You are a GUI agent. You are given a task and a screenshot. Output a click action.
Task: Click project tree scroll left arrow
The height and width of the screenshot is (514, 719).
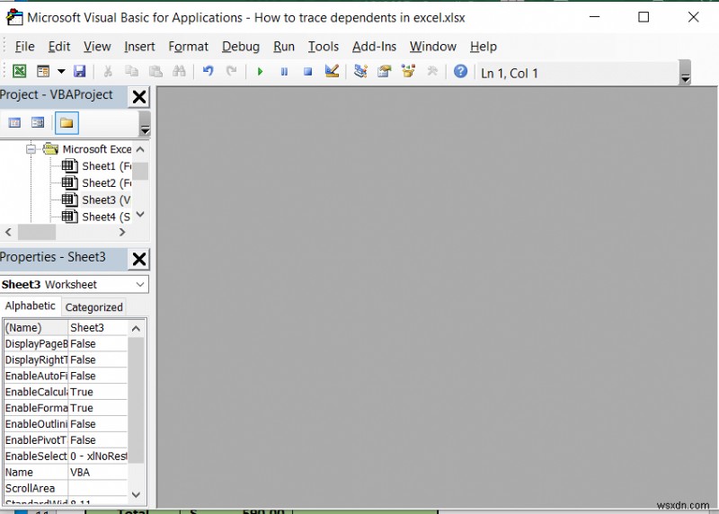[x=8, y=233]
